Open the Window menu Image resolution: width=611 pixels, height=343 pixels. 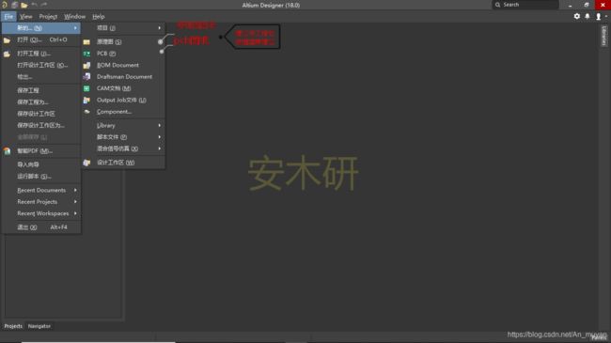point(75,16)
